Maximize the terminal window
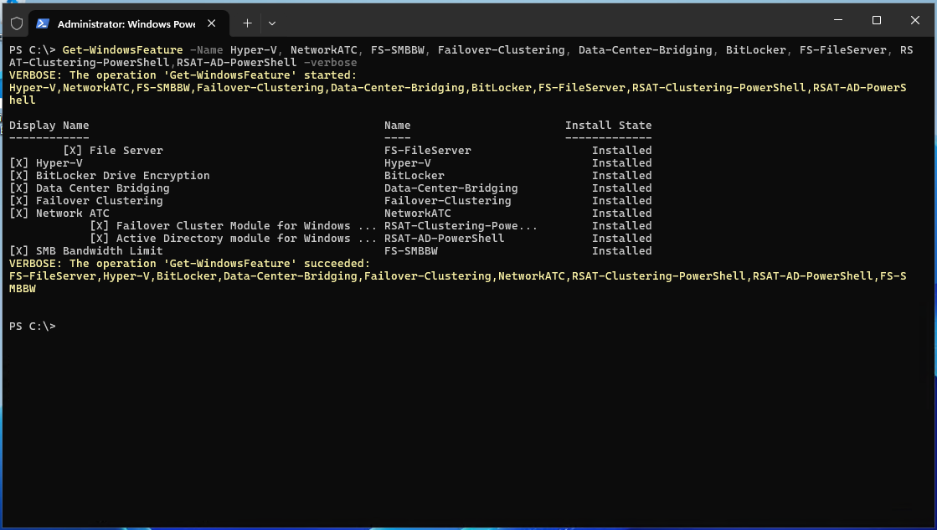The image size is (937, 530). [x=877, y=20]
